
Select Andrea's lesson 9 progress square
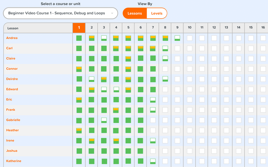tap(177, 38)
